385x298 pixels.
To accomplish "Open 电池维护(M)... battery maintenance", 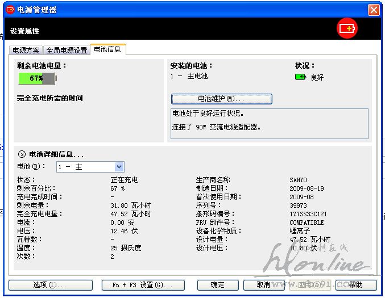I will tap(221, 99).
